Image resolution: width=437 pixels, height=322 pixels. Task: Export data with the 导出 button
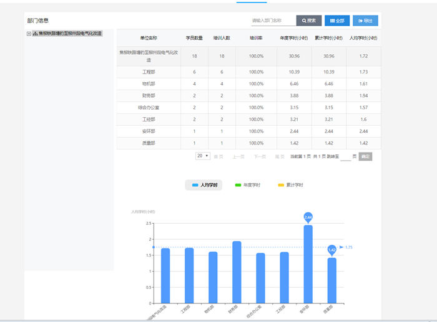tap(365, 21)
